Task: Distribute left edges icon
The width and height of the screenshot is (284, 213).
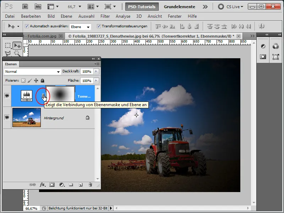Action: coord(234,27)
